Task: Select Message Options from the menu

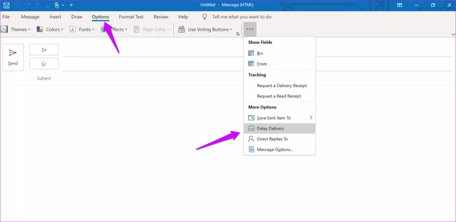Action: [274, 149]
